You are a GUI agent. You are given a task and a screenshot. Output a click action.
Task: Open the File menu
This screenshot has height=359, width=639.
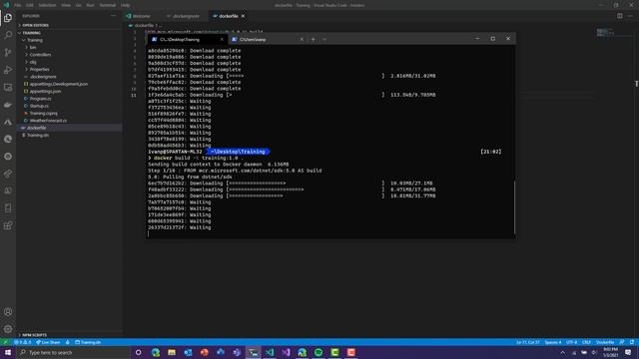pyautogui.click(x=18, y=5)
